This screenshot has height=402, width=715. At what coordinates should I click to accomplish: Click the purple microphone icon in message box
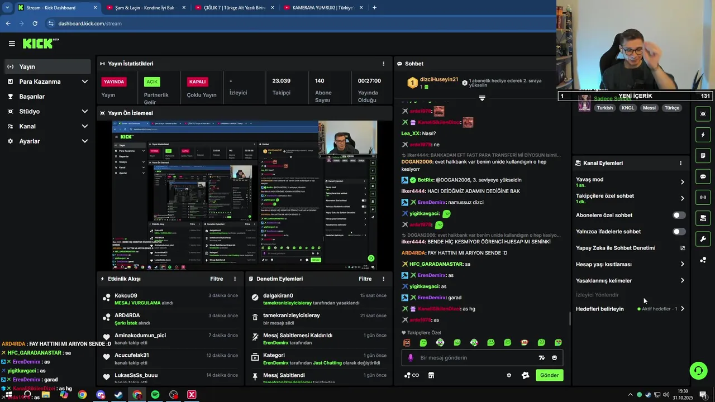[x=411, y=358]
